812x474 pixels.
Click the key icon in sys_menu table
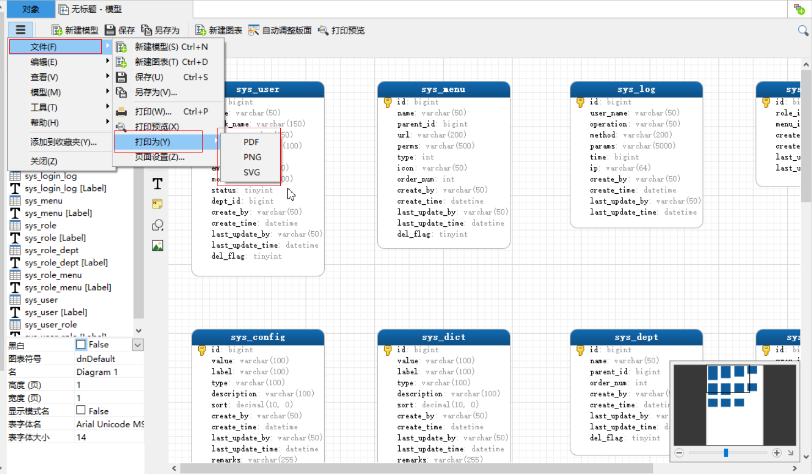pyautogui.click(x=388, y=102)
